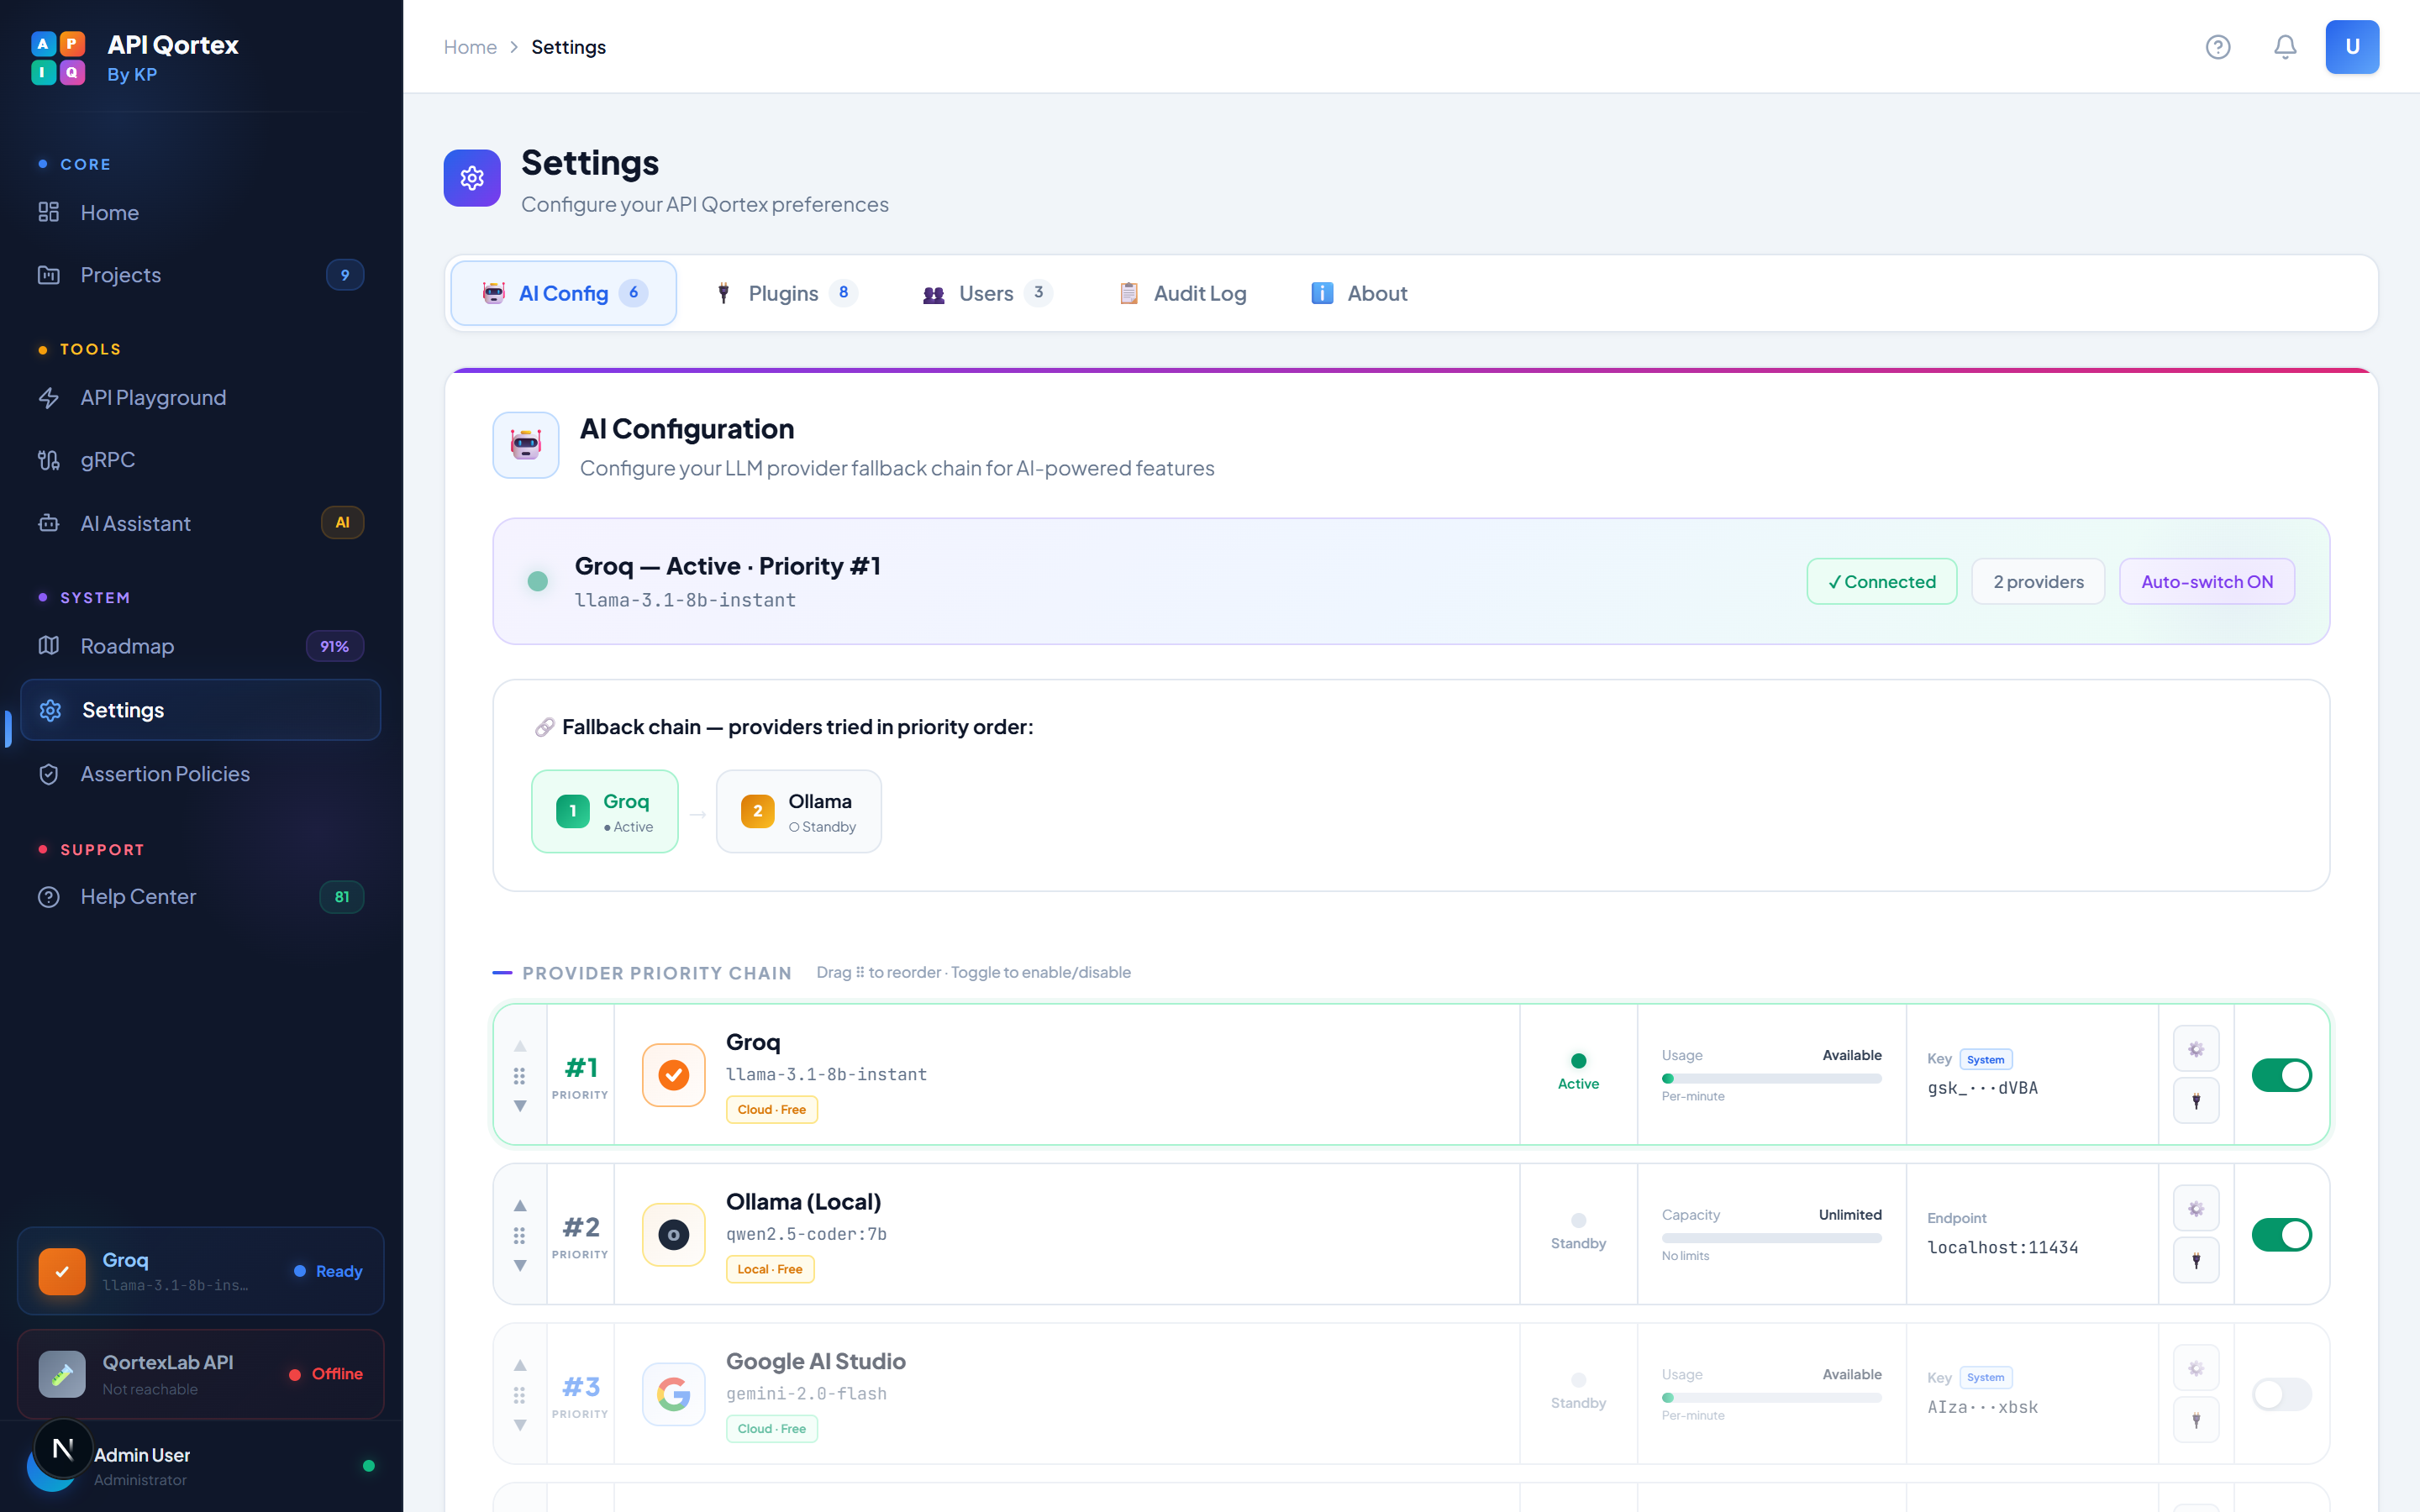Enable Google AI Studio provider toggle
The height and width of the screenshot is (1512, 2420).
click(2281, 1394)
